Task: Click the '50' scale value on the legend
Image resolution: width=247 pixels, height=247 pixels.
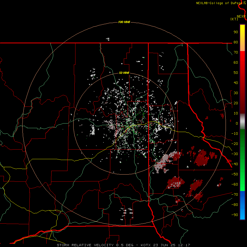Action: pos(236,73)
